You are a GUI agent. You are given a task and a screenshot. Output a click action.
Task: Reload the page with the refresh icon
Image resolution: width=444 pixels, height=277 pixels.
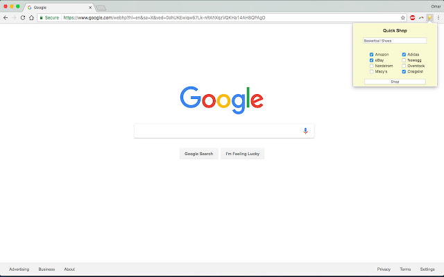[x=23, y=18]
